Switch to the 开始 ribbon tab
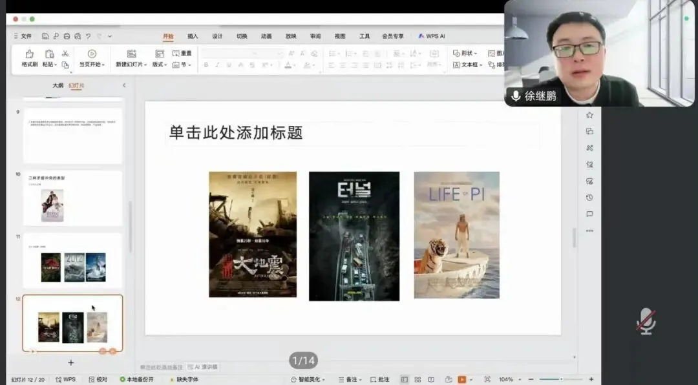Screen dimensions: 698x385 click(168, 36)
